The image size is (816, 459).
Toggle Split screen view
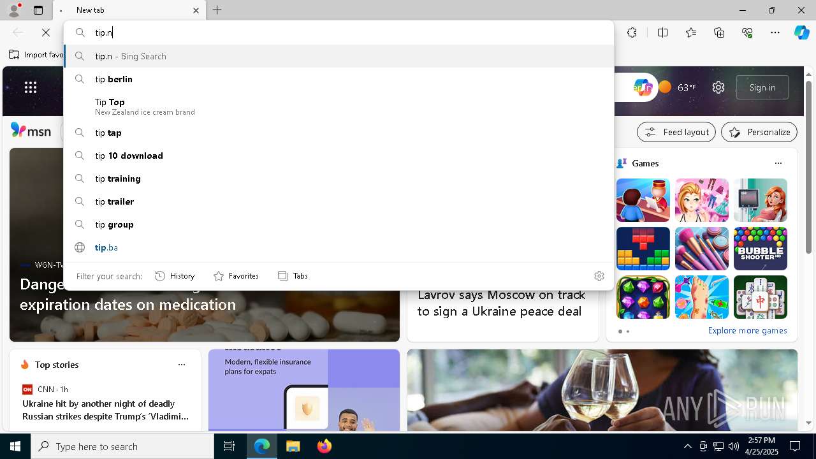click(662, 33)
